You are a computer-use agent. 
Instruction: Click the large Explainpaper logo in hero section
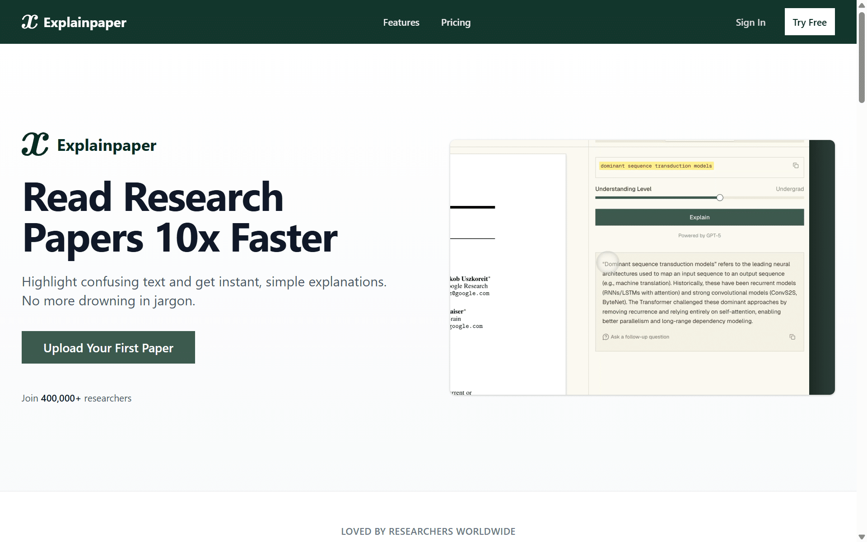(35, 145)
